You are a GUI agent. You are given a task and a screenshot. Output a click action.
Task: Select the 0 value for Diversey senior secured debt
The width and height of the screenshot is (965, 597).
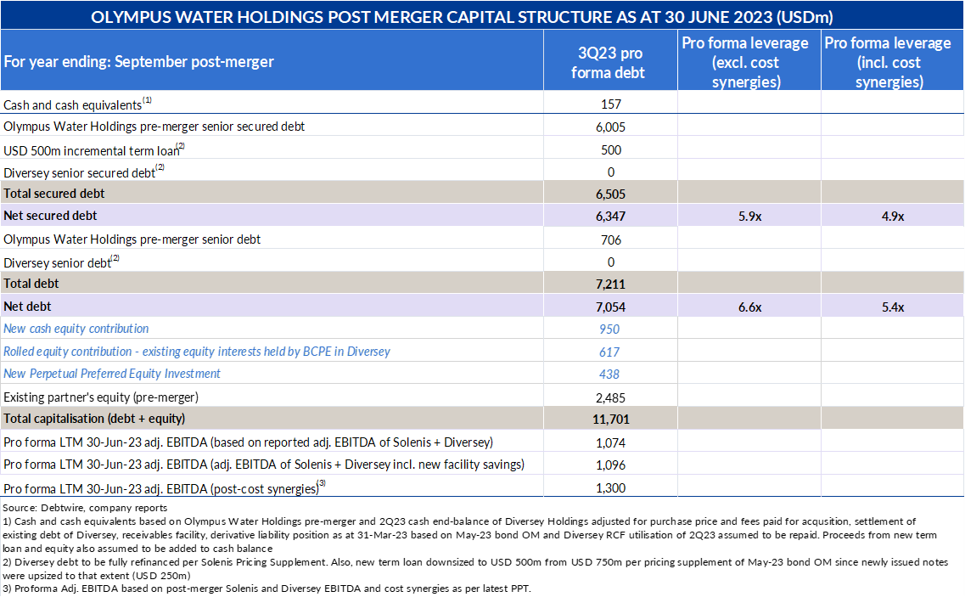[x=610, y=172]
